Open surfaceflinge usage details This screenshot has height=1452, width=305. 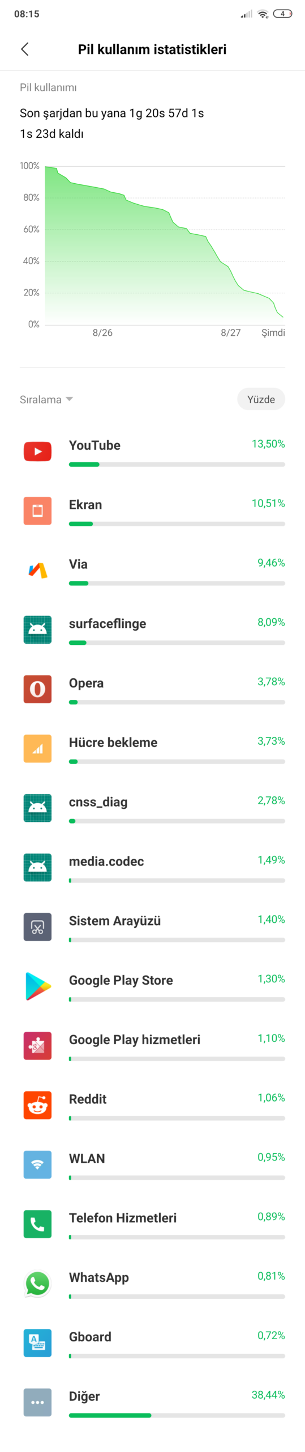tap(153, 630)
